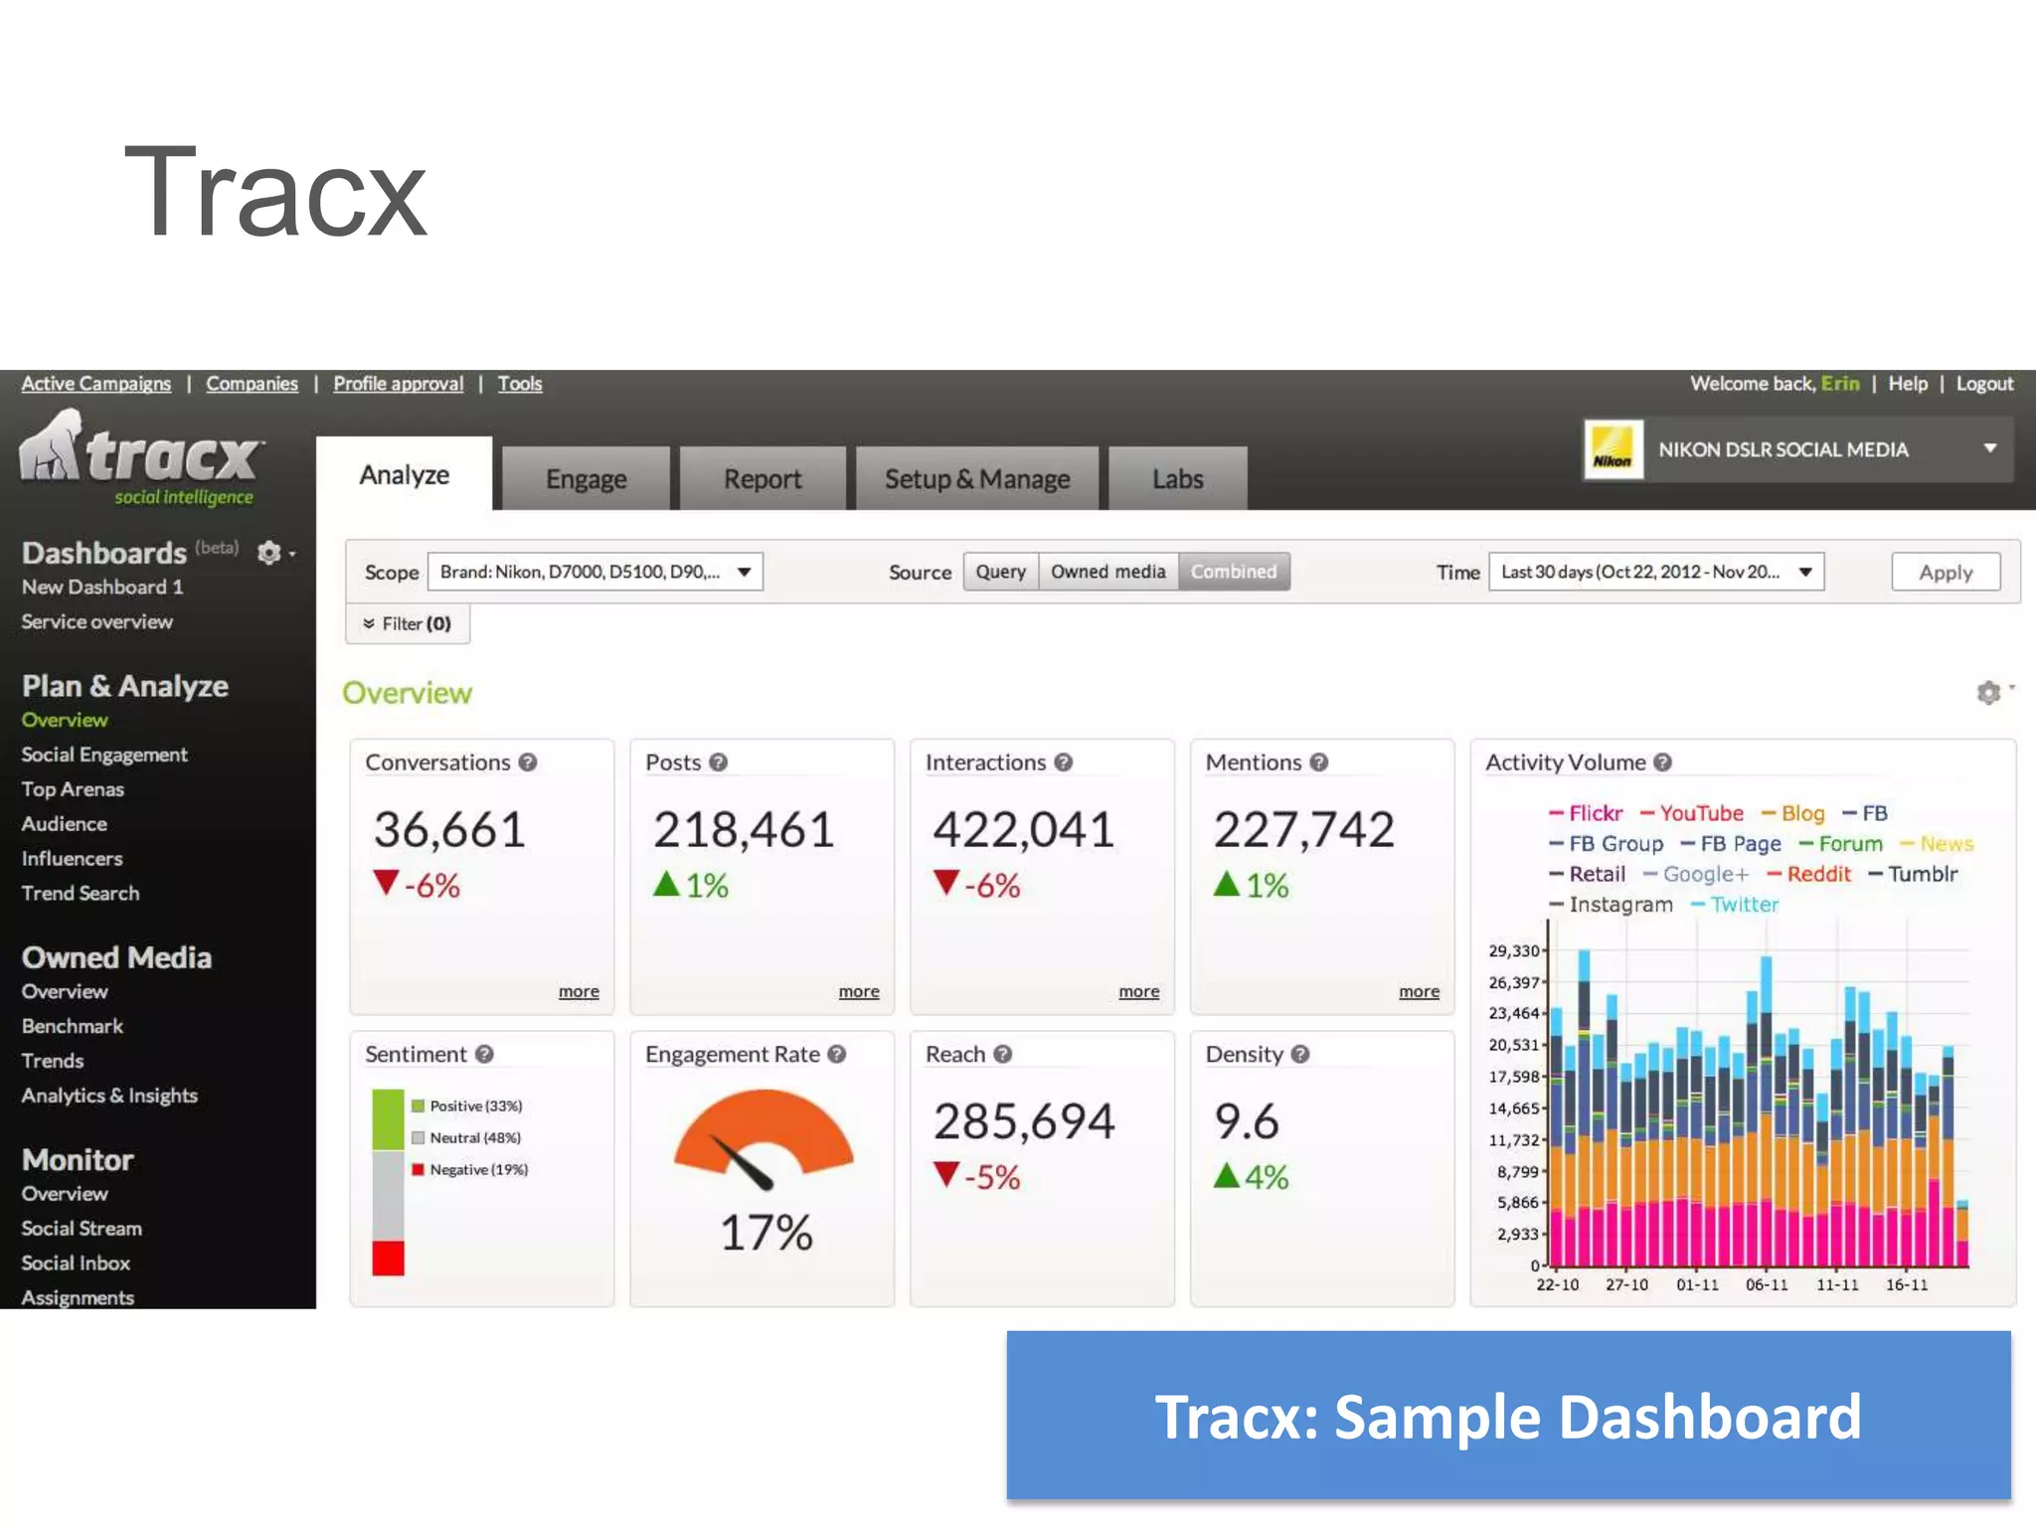This screenshot has width=2036, height=1527.
Task: Open dropdown arrow beside Dashboards gear
Action: tap(292, 555)
